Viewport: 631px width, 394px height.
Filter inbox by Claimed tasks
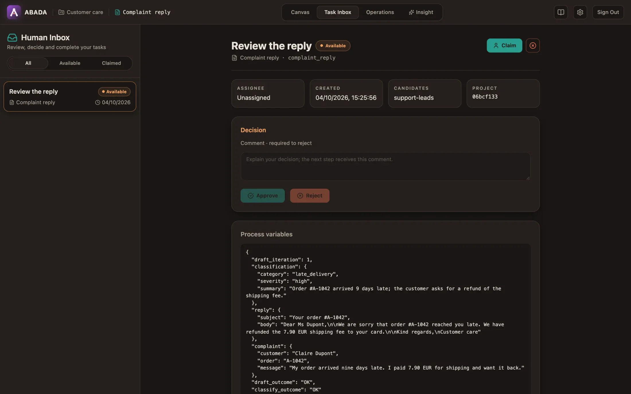click(111, 63)
